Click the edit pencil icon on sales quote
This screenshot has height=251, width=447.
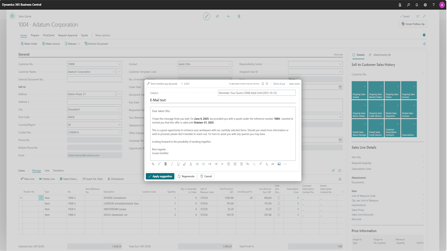click(x=207, y=16)
